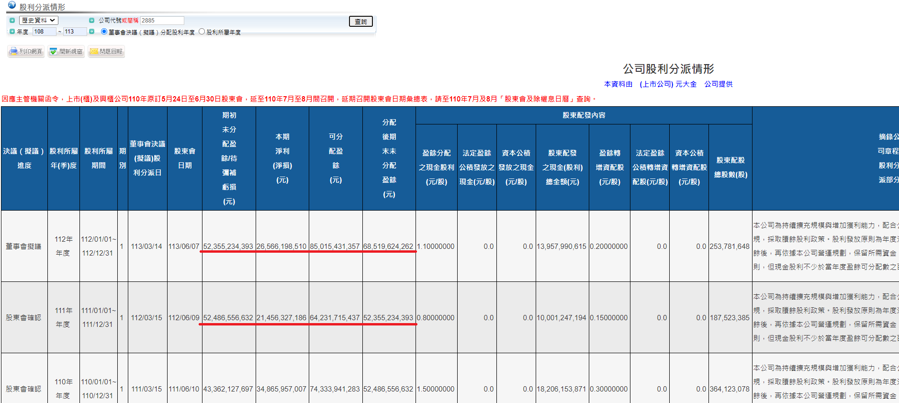
Task: Click green arrow icon before 年度 label
Action: point(12,32)
